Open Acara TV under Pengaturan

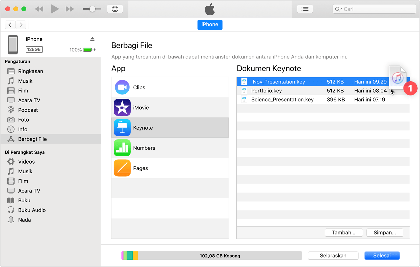click(51, 100)
